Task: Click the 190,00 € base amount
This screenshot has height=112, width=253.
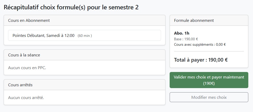Action: click(x=191, y=39)
